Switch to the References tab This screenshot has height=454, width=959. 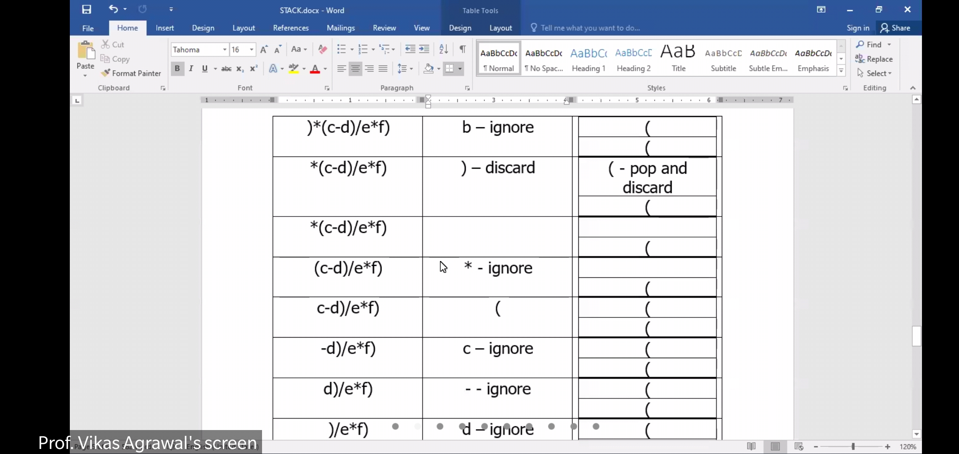tap(291, 28)
